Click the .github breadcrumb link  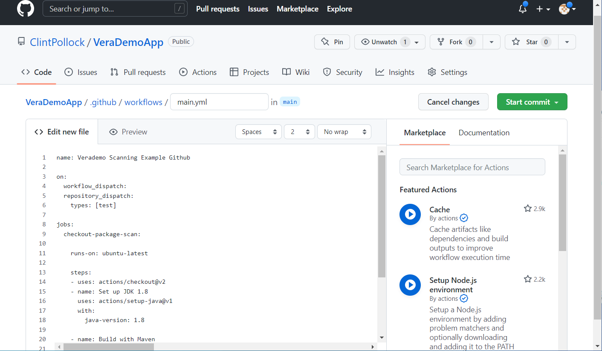pos(103,102)
